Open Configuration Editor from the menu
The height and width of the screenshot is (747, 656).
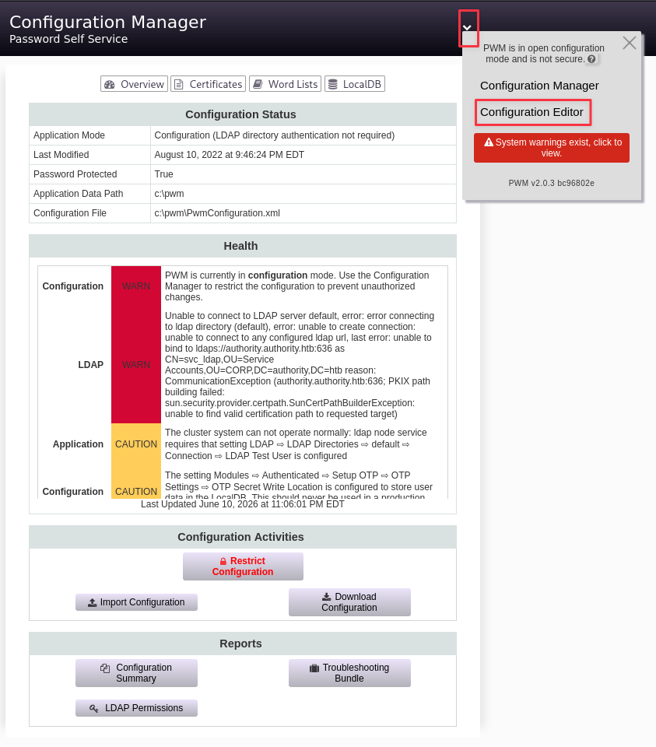click(x=531, y=112)
